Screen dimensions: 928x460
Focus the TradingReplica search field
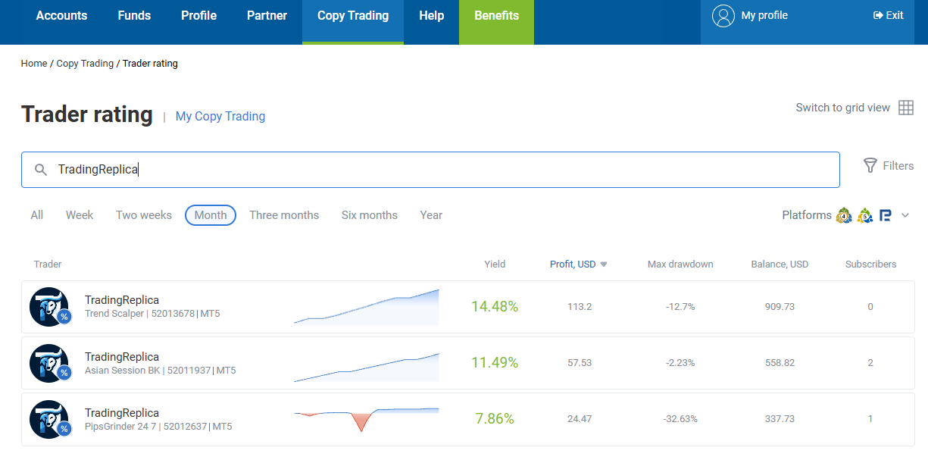pyautogui.click(x=430, y=170)
